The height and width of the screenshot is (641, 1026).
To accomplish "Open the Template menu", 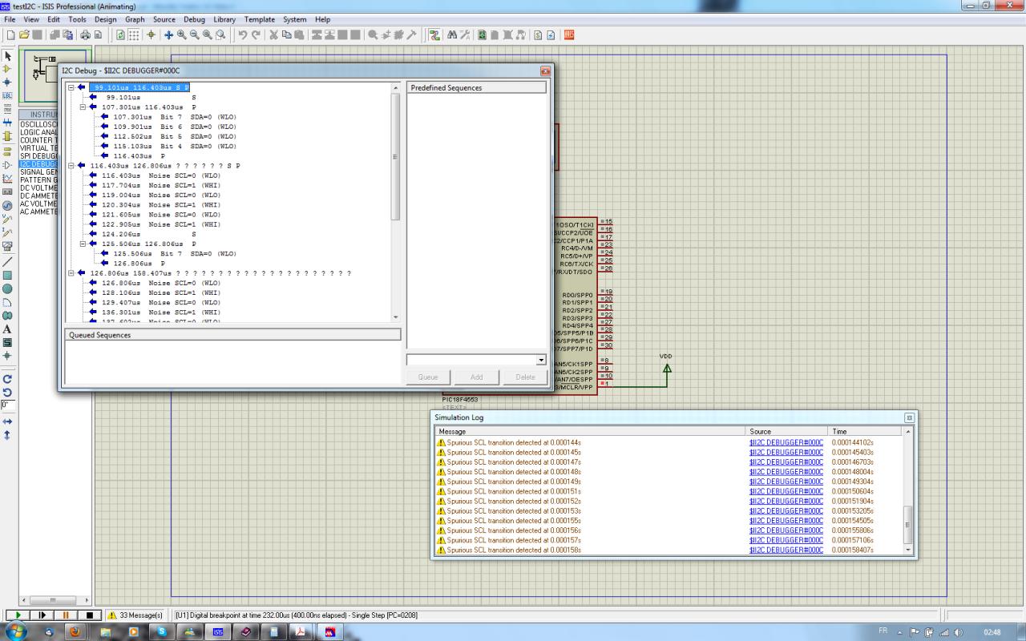I will 259,19.
